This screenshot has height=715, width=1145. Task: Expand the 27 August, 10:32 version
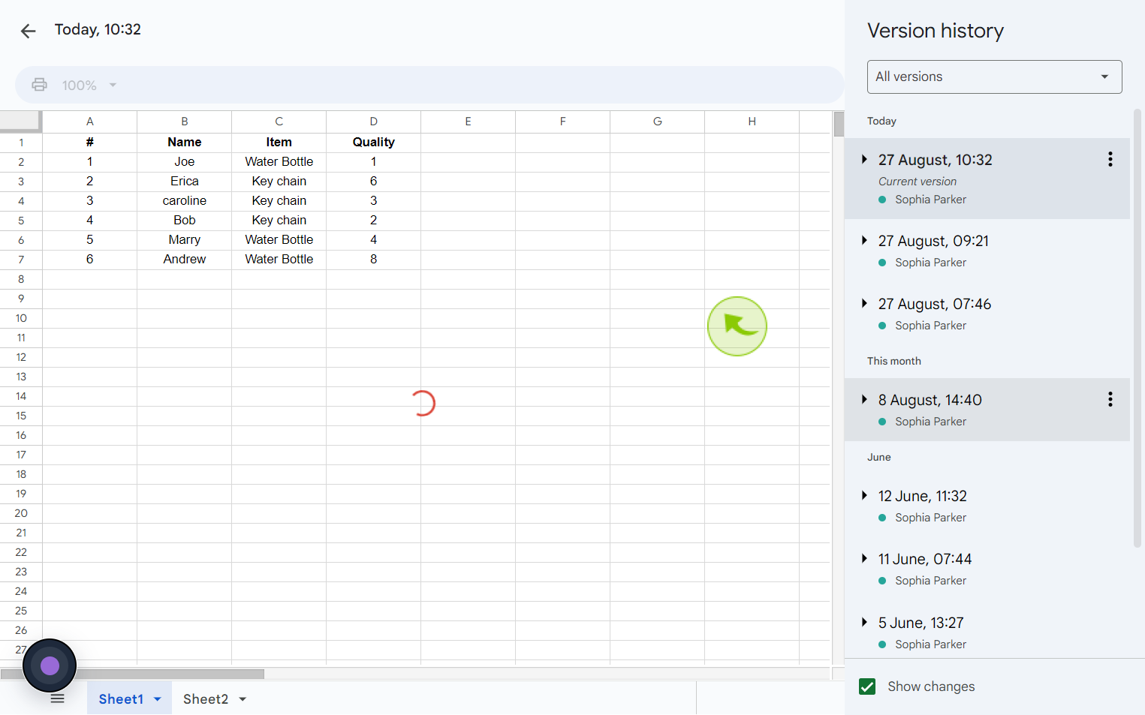coord(864,159)
